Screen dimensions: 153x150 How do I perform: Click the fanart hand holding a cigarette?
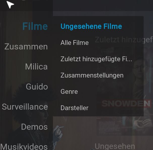pos(58,131)
